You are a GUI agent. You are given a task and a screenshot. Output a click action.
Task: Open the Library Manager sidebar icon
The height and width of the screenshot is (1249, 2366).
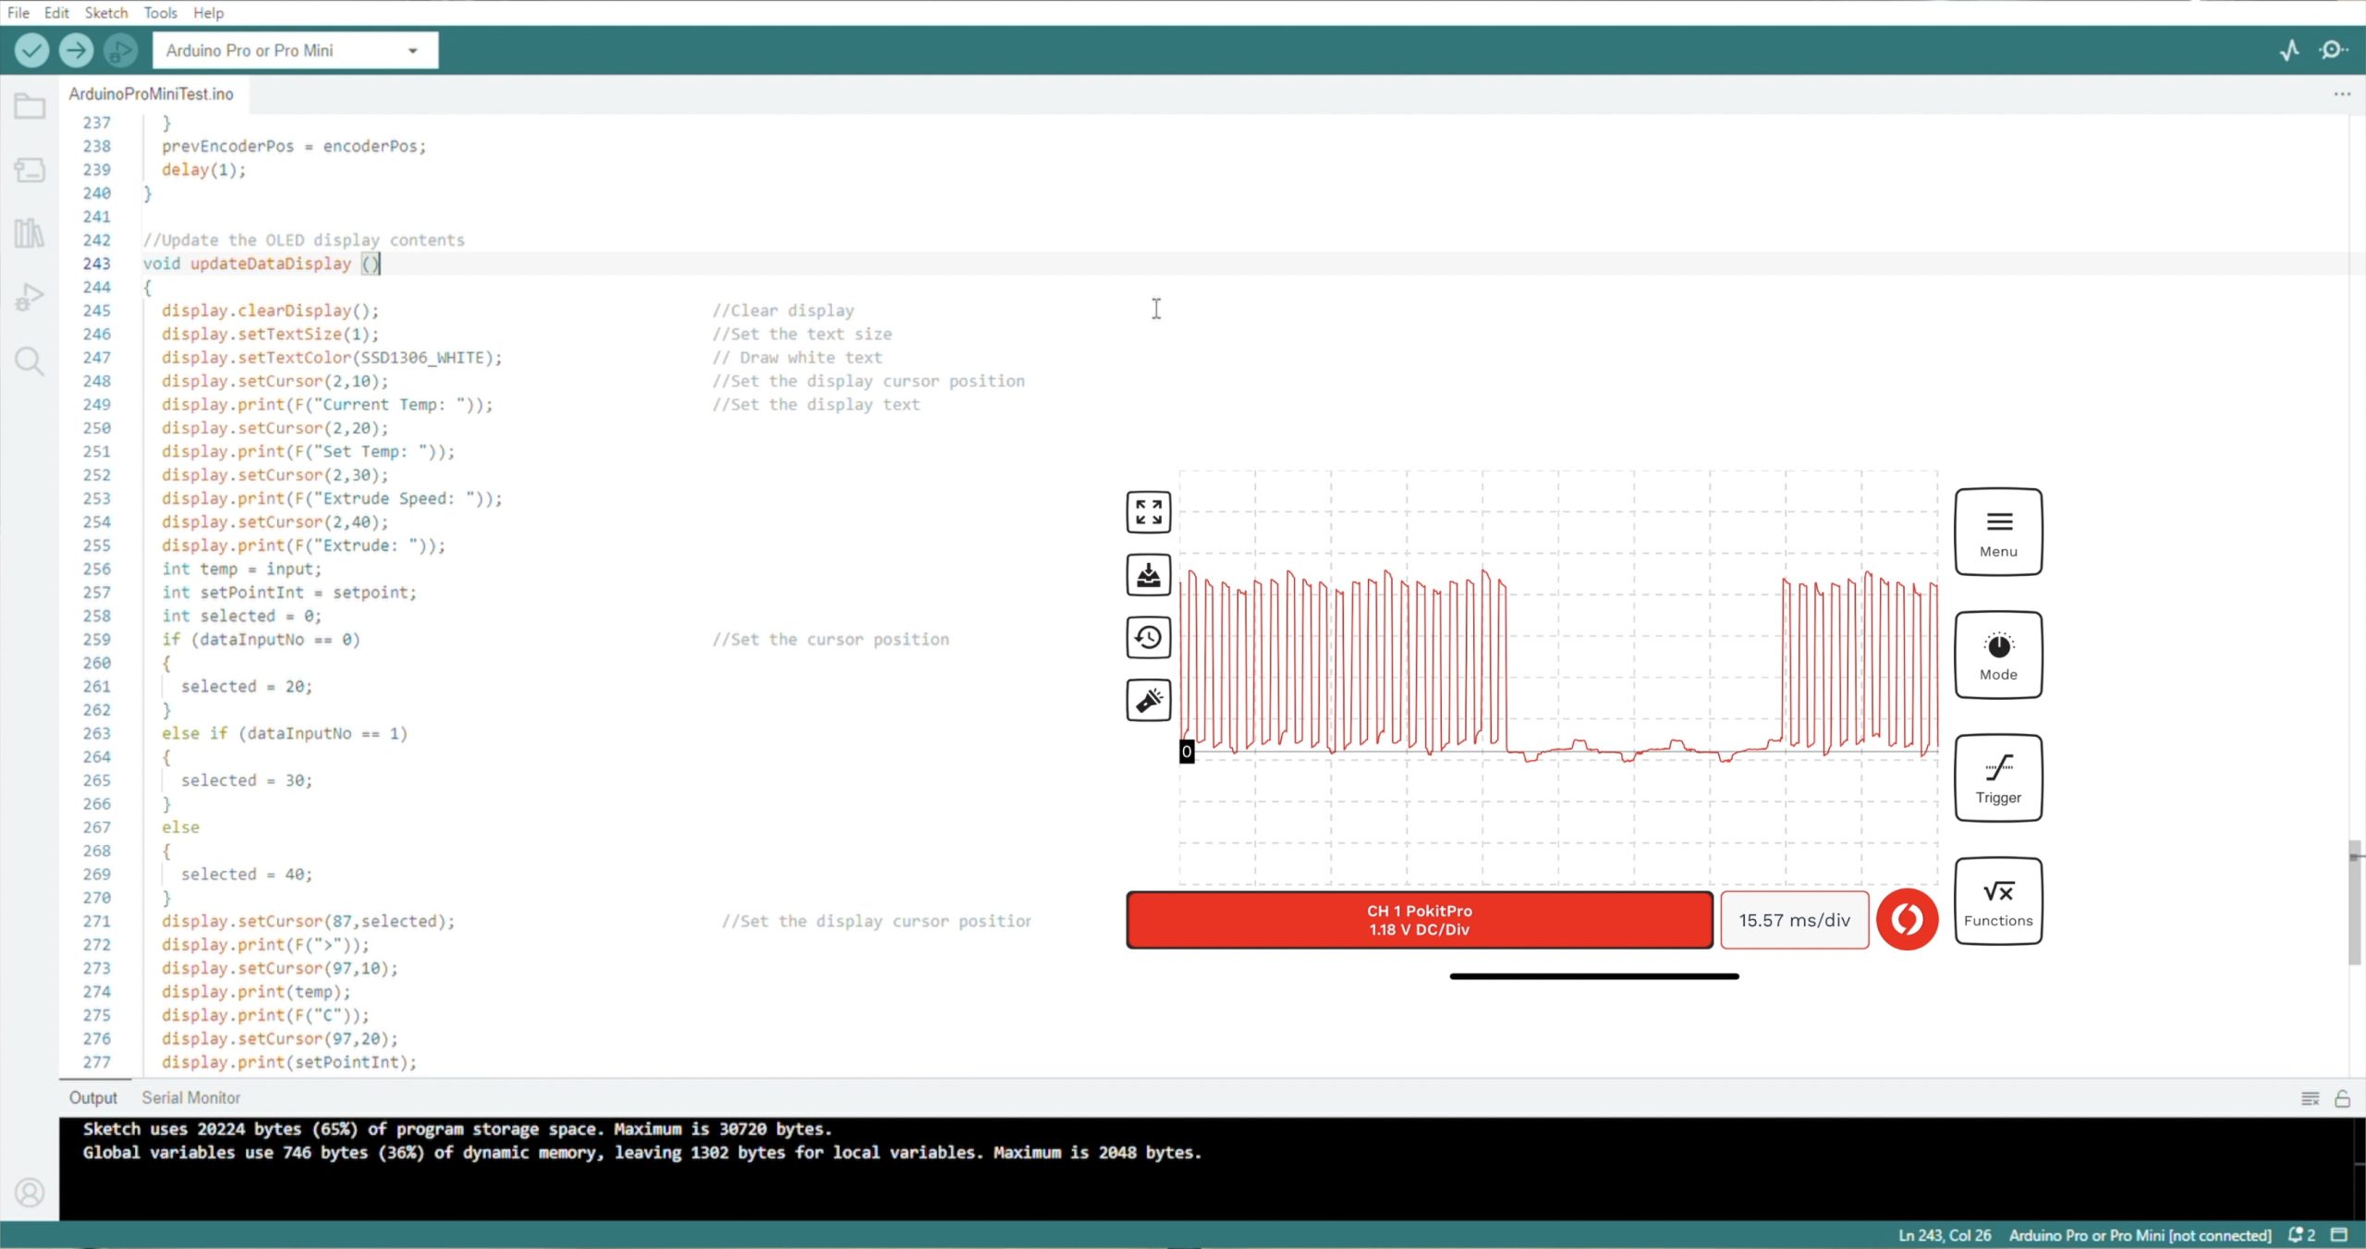30,233
